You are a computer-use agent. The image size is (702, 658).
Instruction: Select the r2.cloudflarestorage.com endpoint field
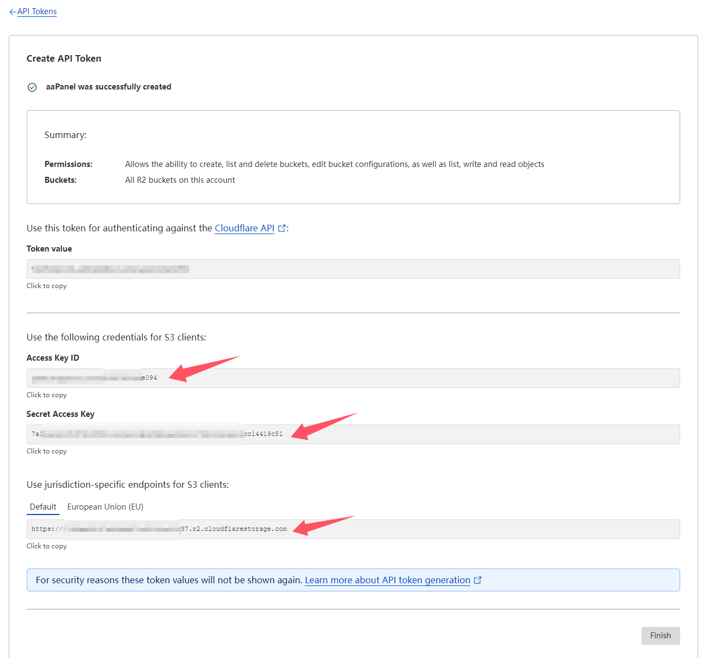point(353,529)
